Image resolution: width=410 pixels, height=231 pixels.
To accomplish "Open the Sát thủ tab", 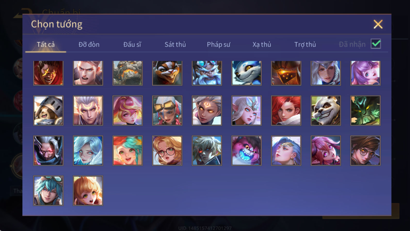I will click(175, 44).
